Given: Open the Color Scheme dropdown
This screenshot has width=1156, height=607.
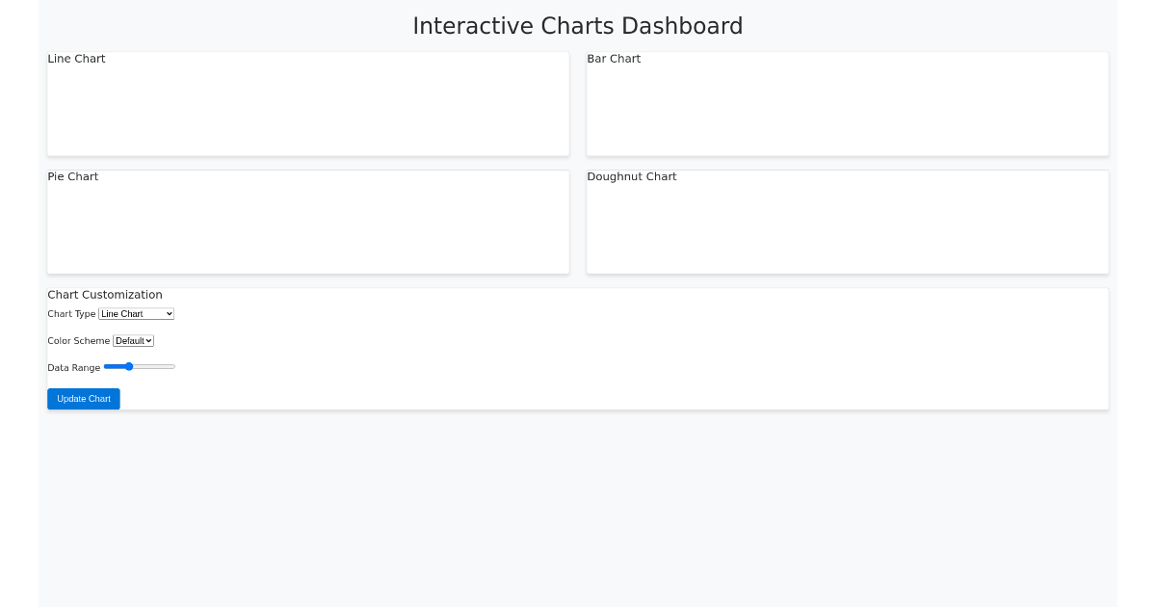Looking at the screenshot, I should click(x=132, y=340).
